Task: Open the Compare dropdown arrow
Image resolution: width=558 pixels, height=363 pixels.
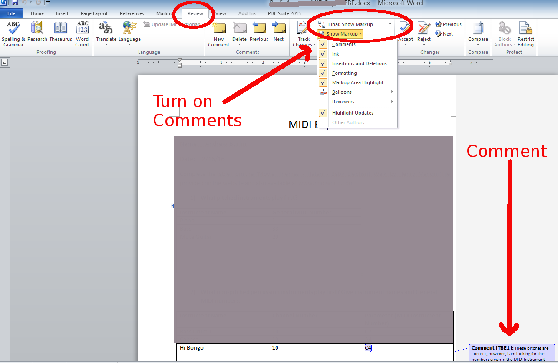Action: (x=478, y=45)
